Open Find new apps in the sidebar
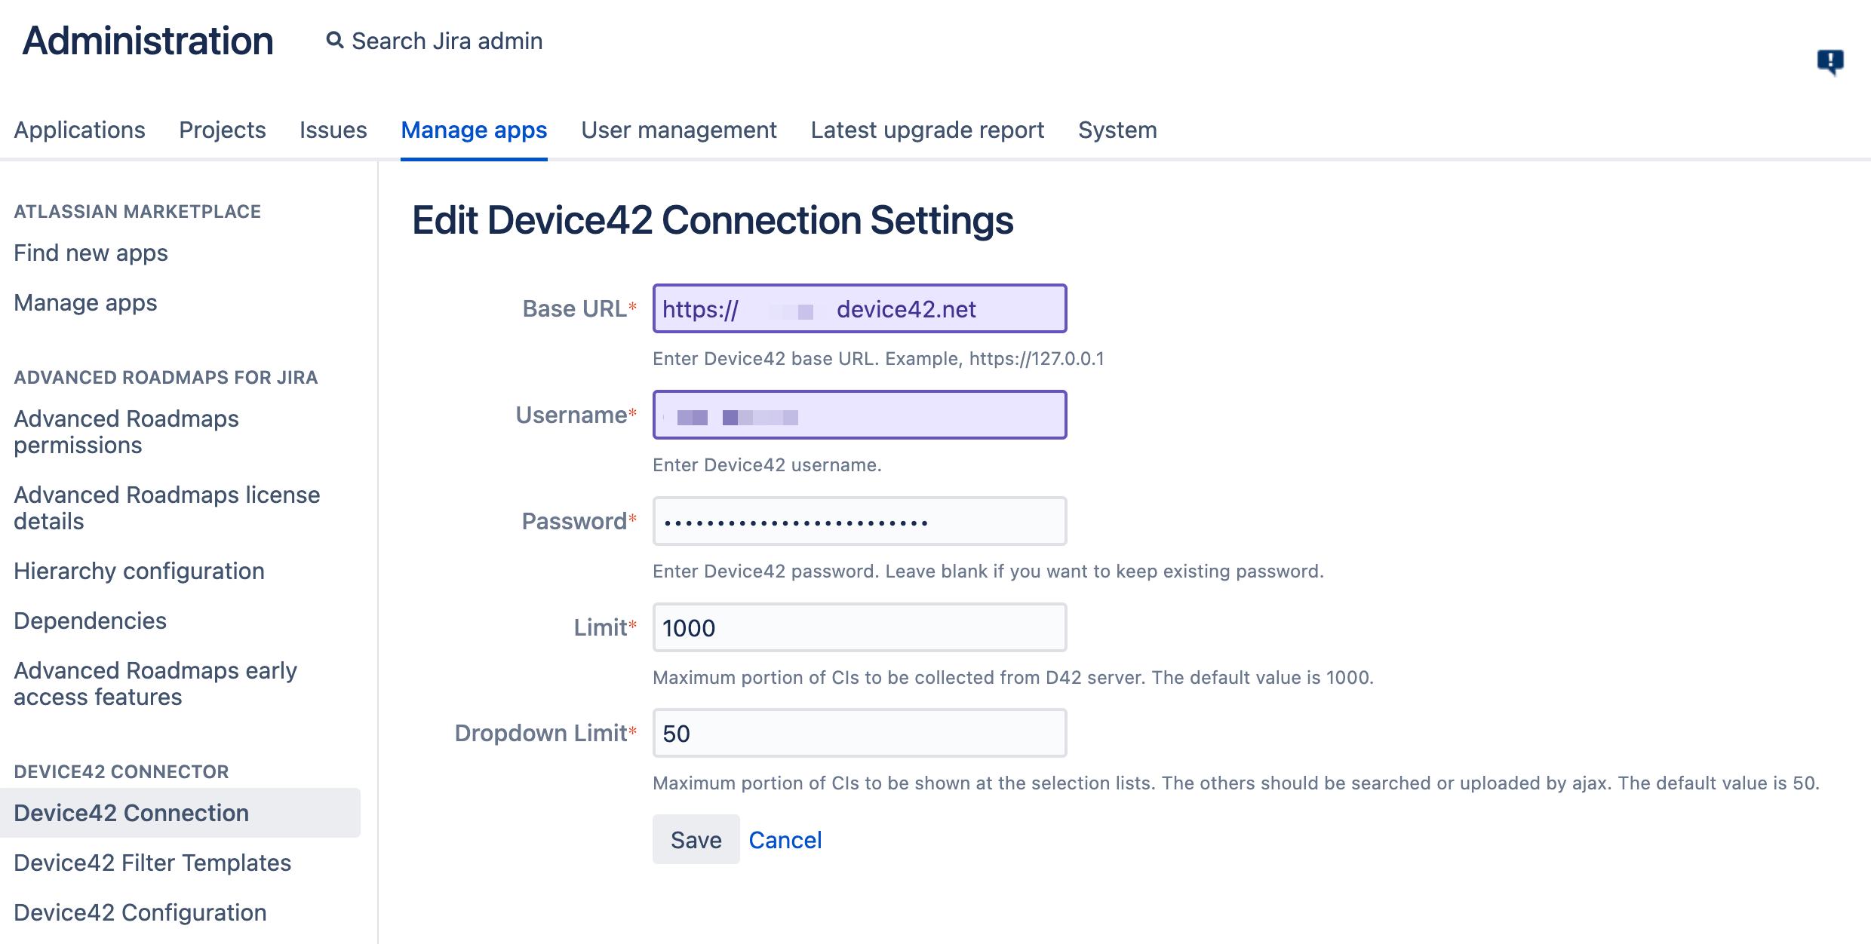The image size is (1871, 944). pyautogui.click(x=91, y=253)
